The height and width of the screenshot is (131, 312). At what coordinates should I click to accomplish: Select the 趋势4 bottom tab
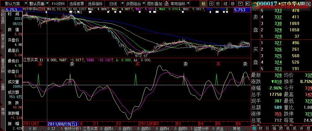click(163, 129)
